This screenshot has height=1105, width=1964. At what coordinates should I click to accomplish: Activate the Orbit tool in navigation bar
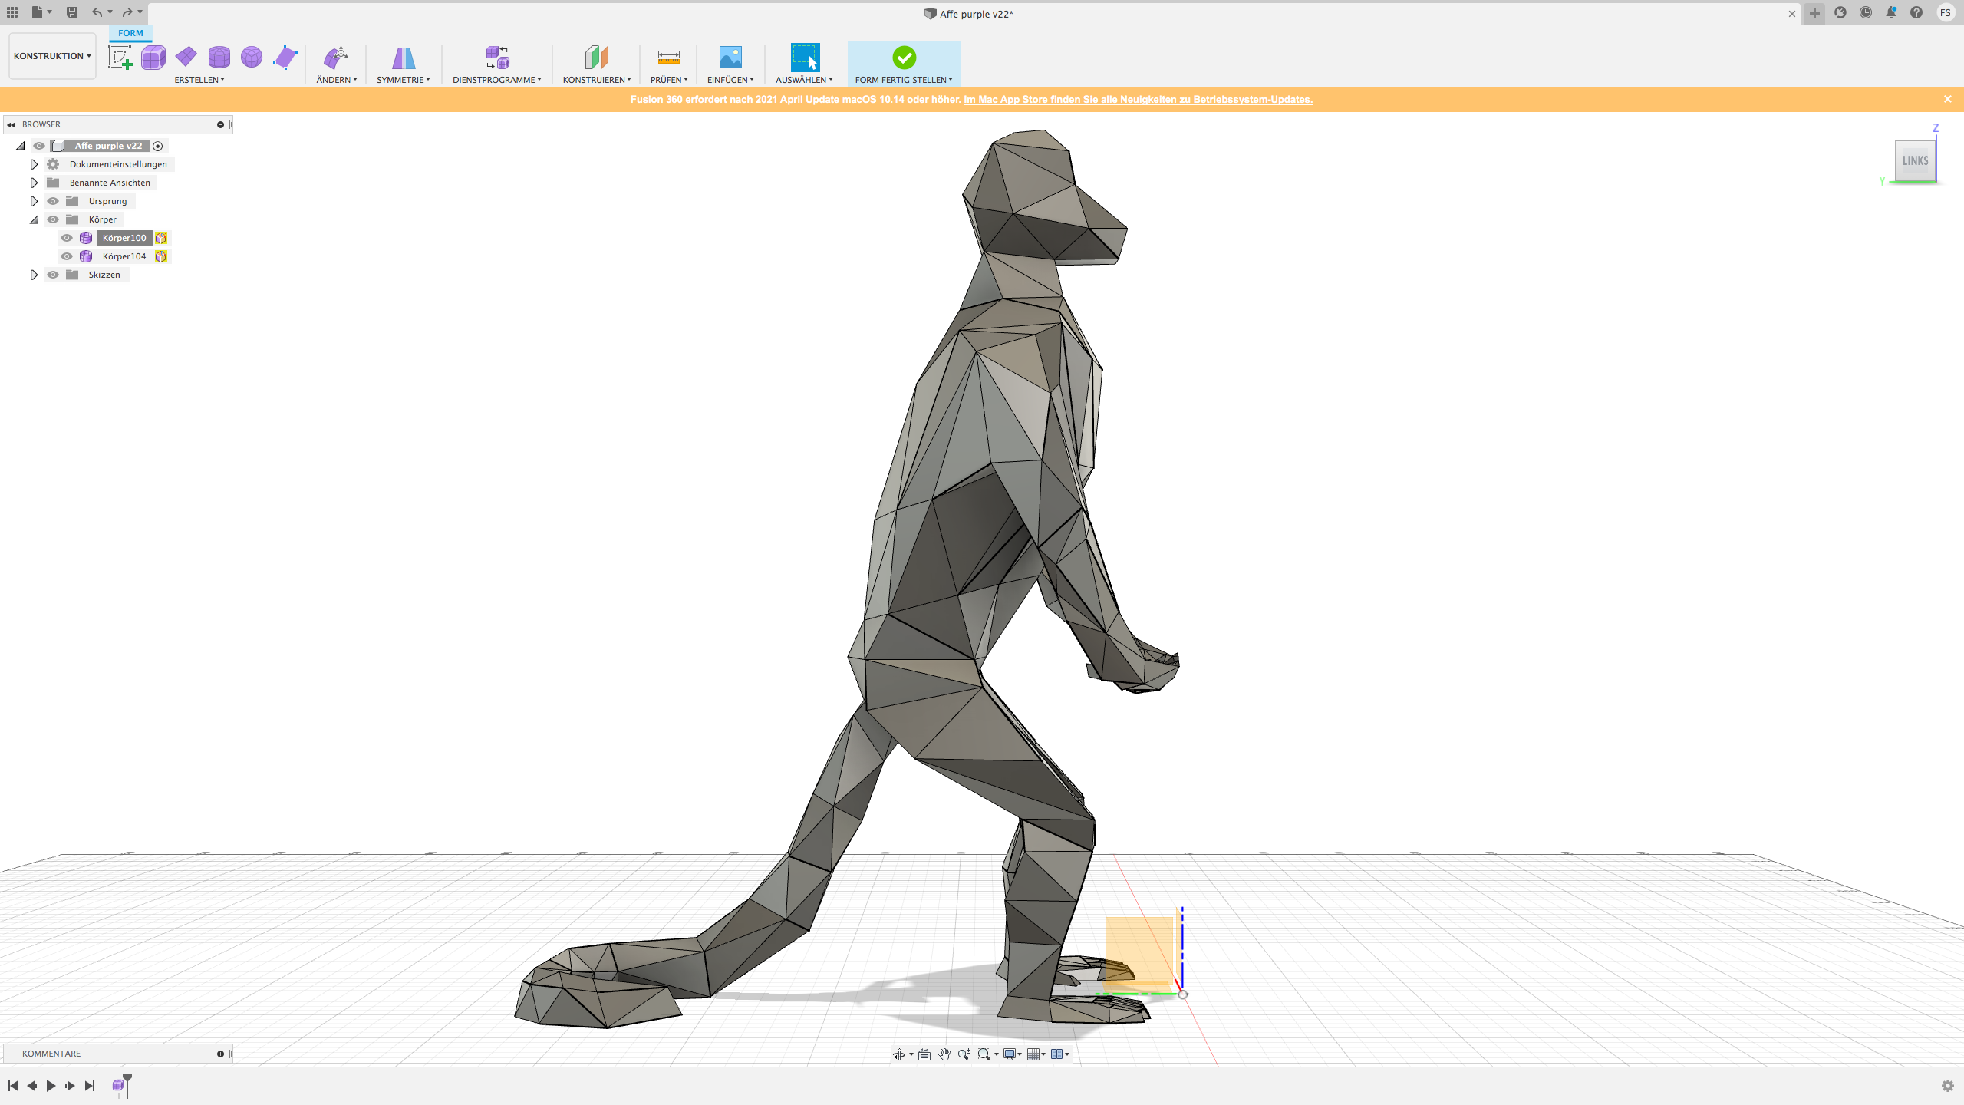coord(900,1054)
